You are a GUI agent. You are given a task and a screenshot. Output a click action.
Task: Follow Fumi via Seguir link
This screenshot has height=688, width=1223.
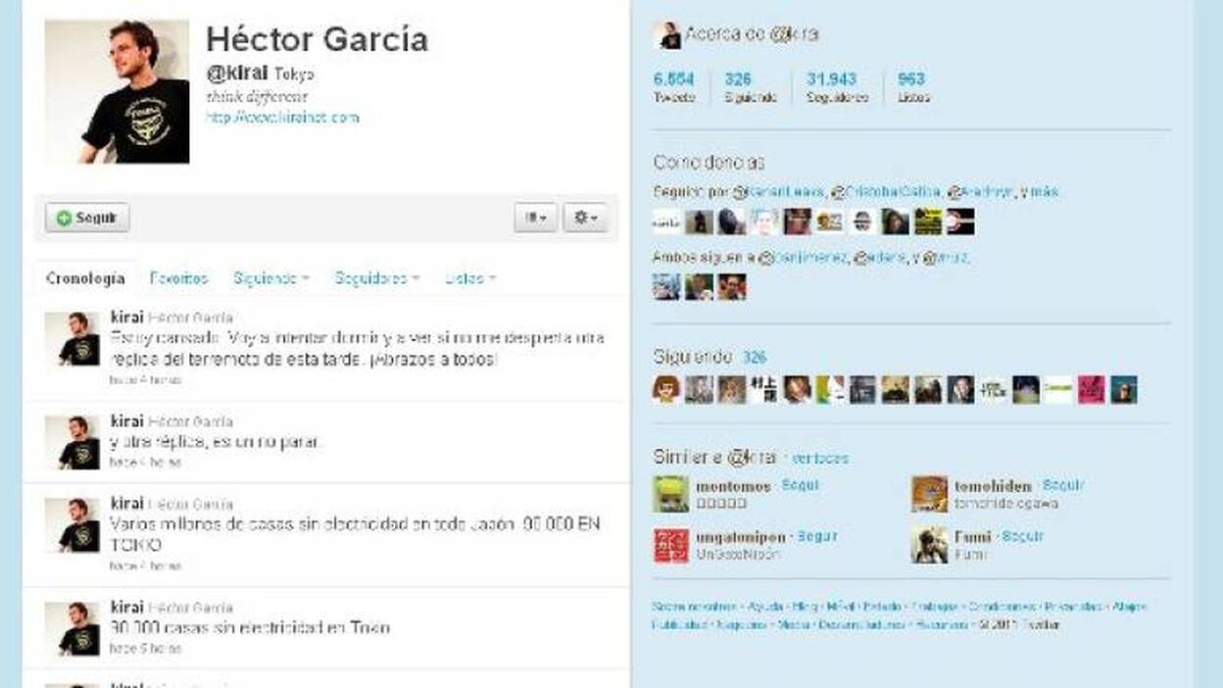pyautogui.click(x=1022, y=537)
